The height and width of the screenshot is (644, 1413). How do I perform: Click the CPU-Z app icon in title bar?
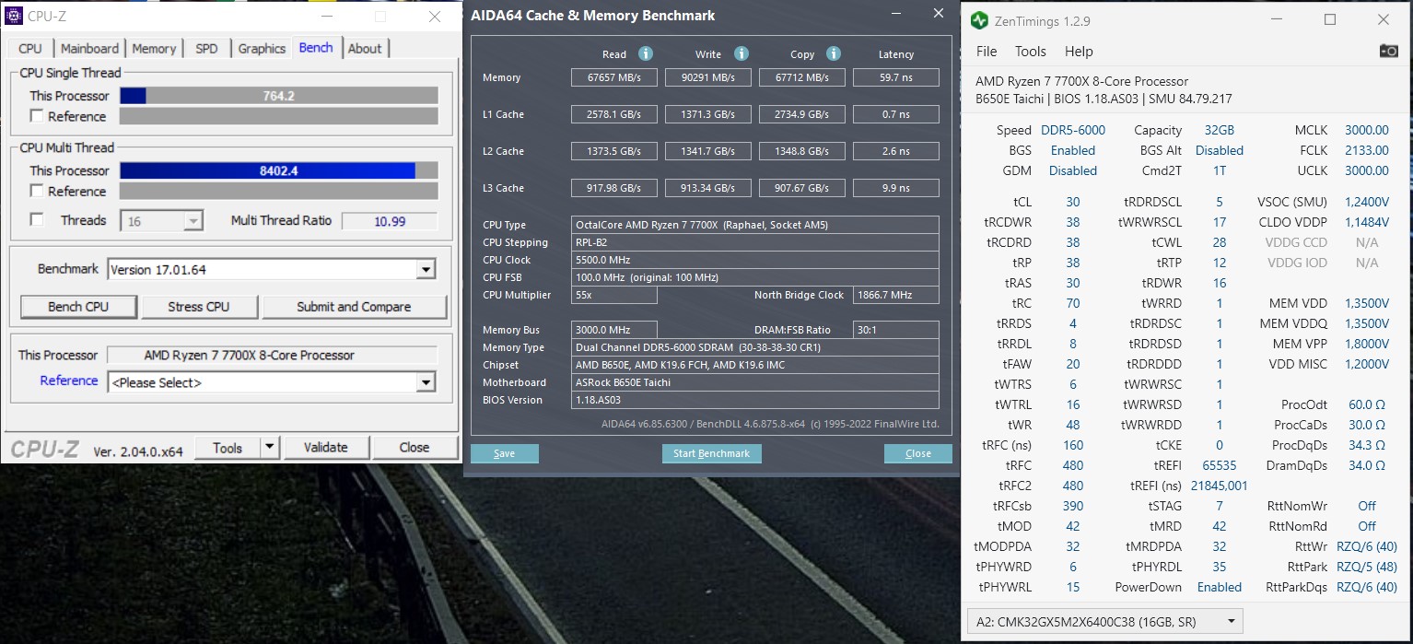coord(14,16)
